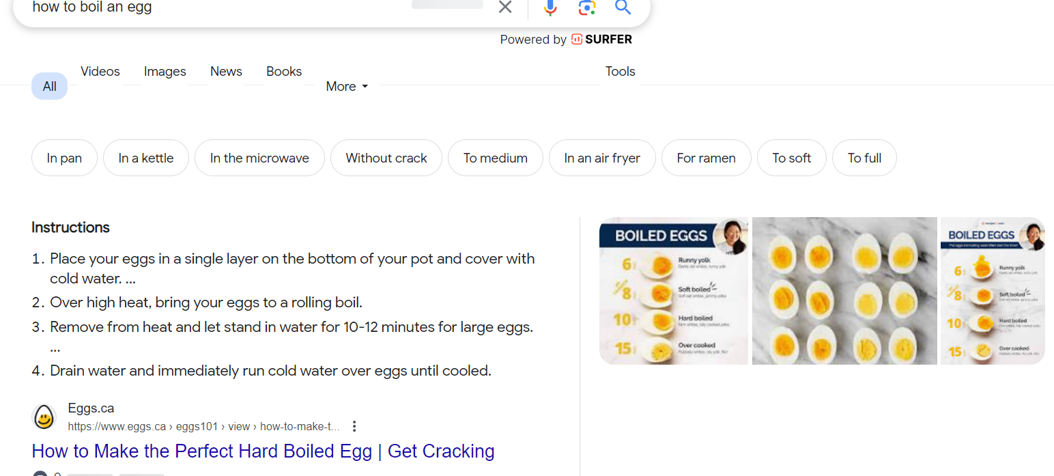Image resolution: width=1054 pixels, height=476 pixels.
Task: Switch to the Images tab
Action: (165, 72)
